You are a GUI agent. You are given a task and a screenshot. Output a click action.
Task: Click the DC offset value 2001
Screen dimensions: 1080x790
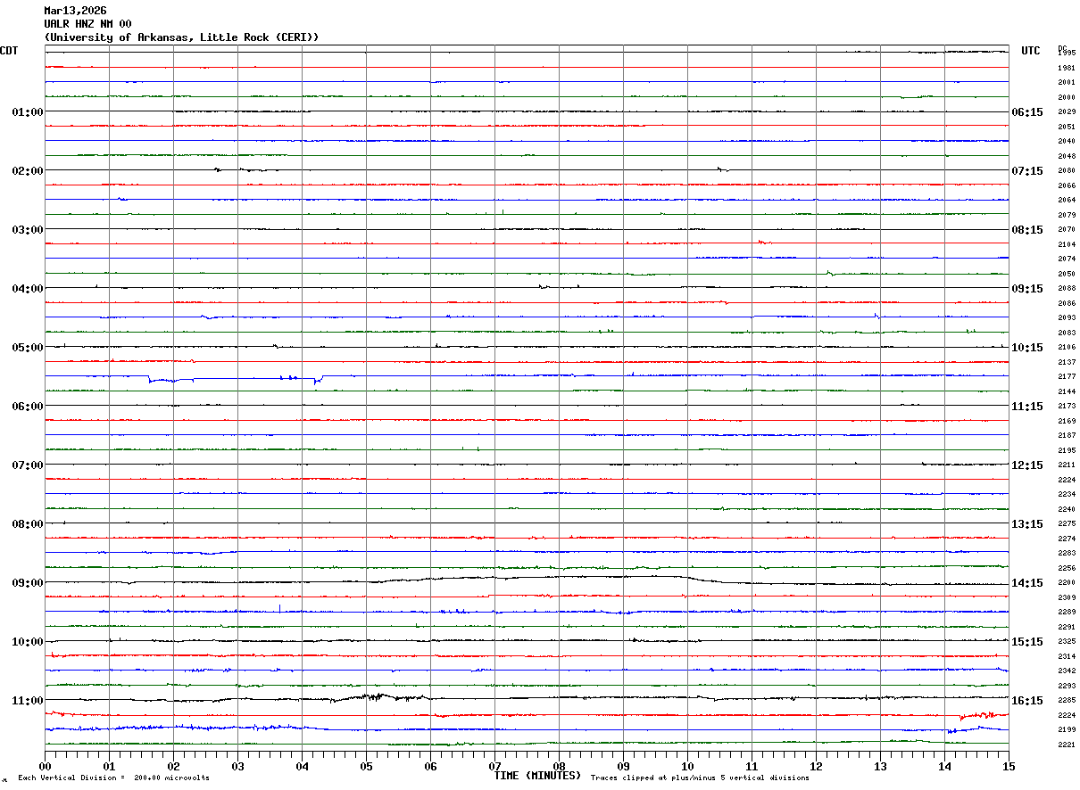tap(1067, 83)
